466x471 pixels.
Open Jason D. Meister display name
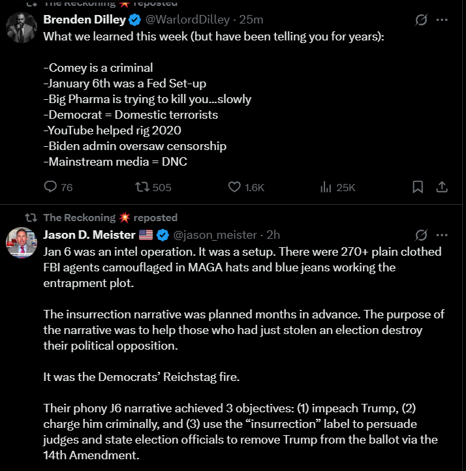(89, 235)
